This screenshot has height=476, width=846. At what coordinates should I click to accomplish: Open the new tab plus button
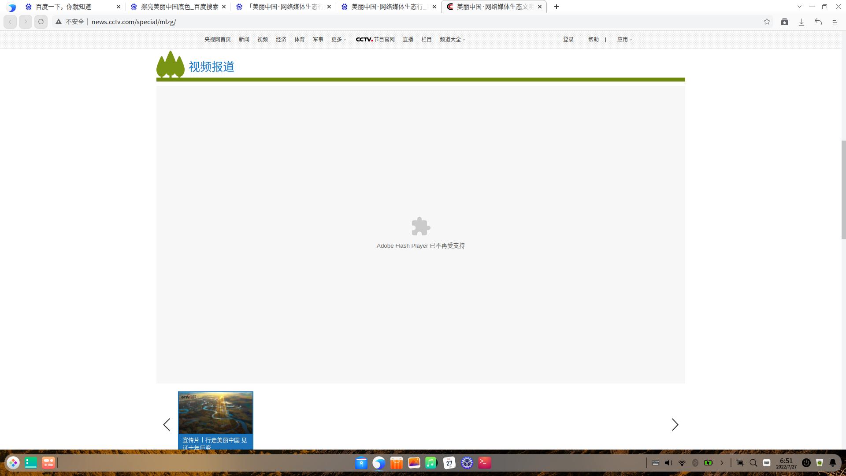(556, 7)
